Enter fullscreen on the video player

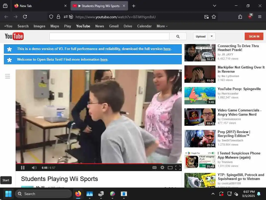point(178,168)
